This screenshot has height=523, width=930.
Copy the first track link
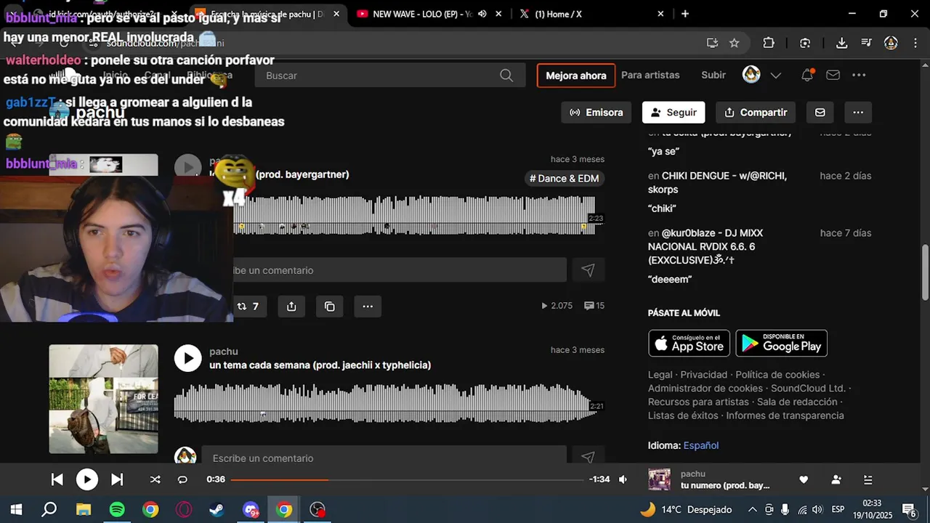(x=330, y=307)
